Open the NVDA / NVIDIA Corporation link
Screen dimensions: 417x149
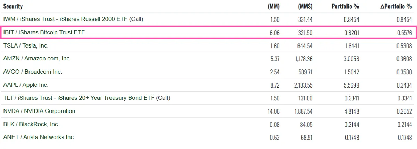(x=39, y=111)
